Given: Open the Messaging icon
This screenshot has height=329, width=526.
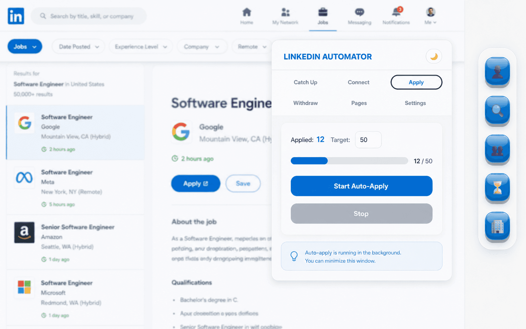Looking at the screenshot, I should click(x=360, y=13).
